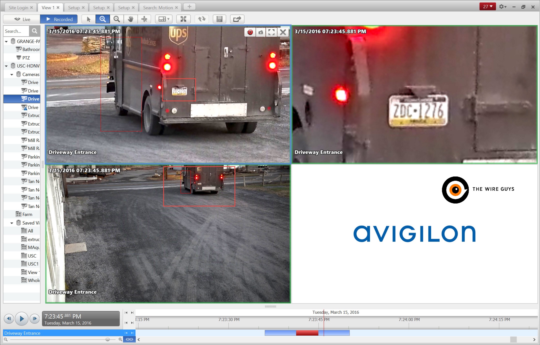Click the search magnifier button
This screenshot has height=345, width=540.
pos(34,31)
